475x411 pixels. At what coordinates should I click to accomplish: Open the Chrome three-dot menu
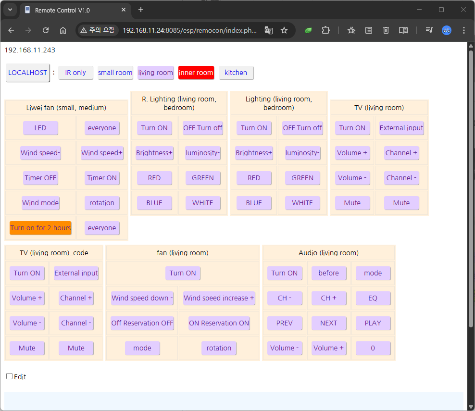pos(464,30)
